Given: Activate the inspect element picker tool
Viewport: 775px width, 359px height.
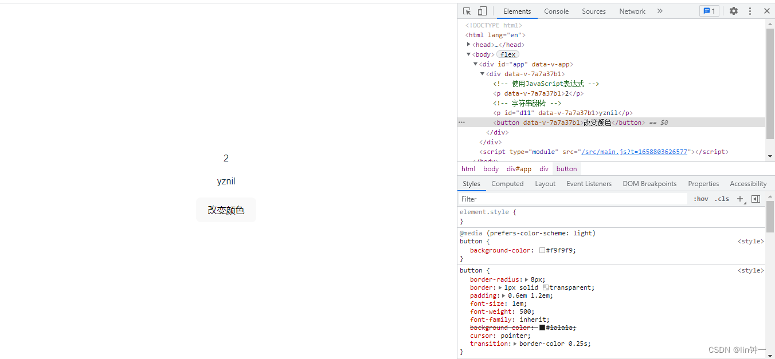Looking at the screenshot, I should point(467,11).
